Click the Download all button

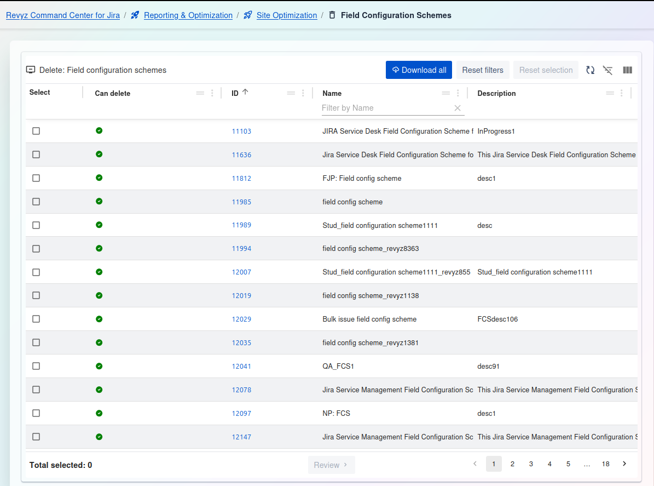tap(419, 70)
